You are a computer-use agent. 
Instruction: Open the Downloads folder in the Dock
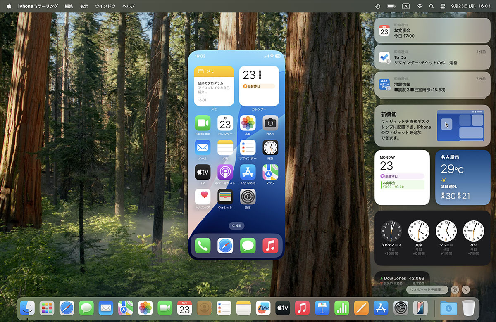(x=448, y=308)
